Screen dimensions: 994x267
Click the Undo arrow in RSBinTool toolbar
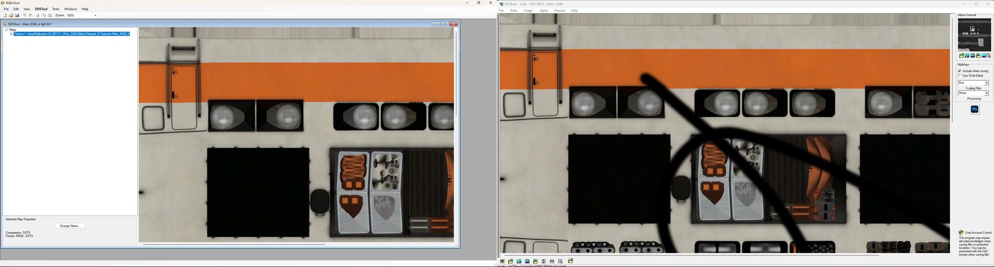point(24,15)
